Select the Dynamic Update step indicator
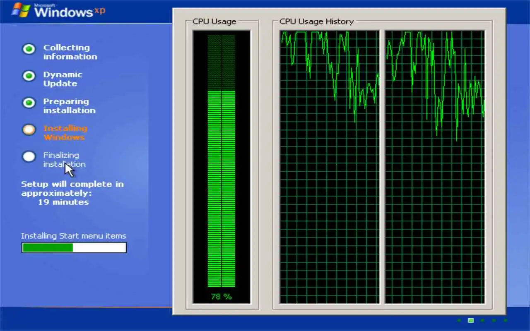 pos(29,76)
